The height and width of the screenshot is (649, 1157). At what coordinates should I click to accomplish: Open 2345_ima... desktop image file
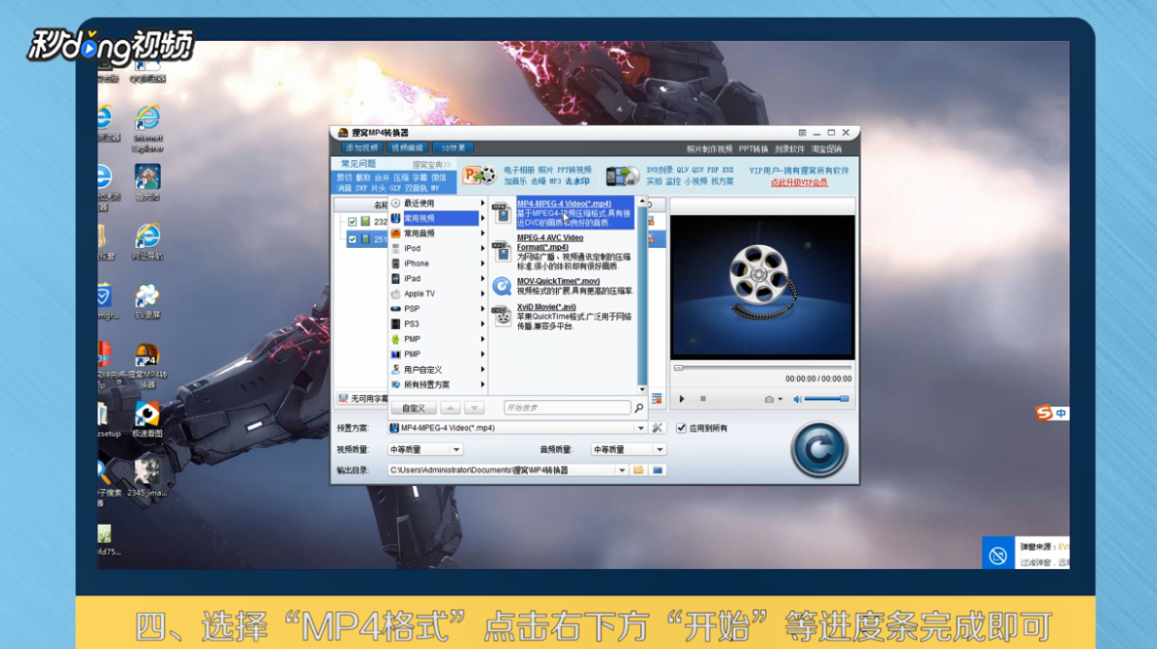(x=147, y=478)
